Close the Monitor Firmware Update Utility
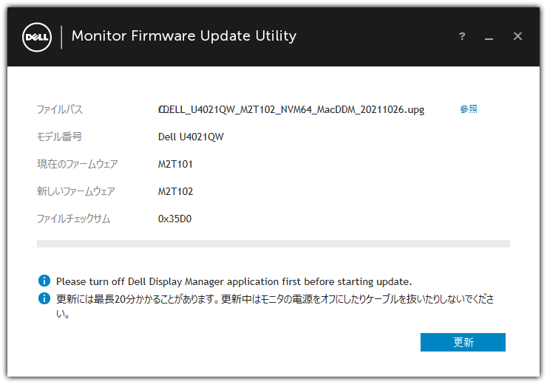The image size is (547, 384). [517, 36]
